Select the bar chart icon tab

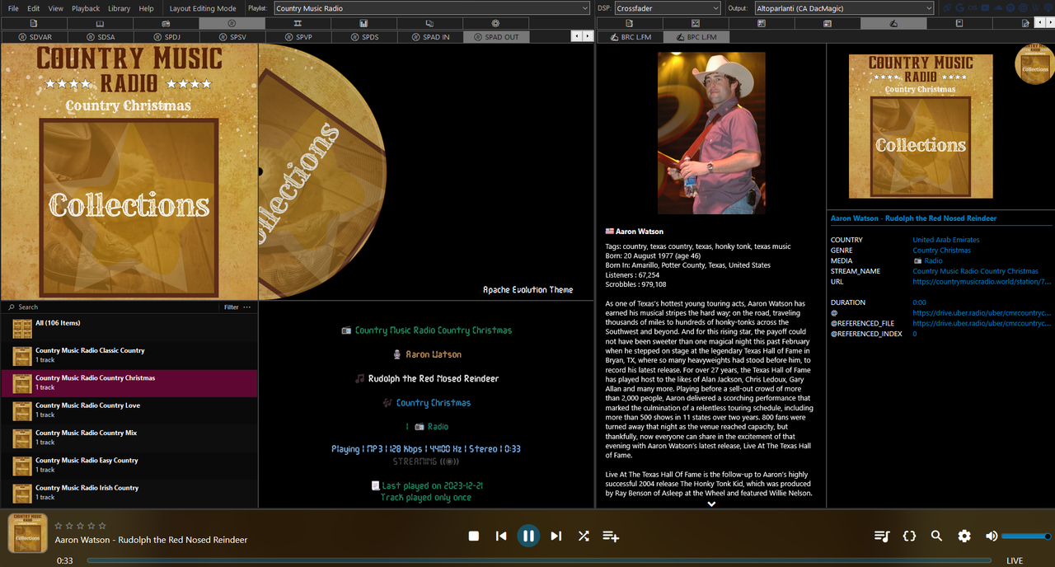click(x=363, y=23)
